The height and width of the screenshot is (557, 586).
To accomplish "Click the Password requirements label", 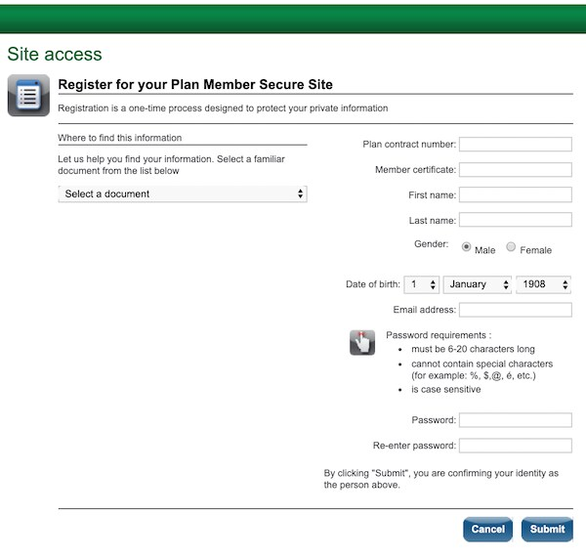I will point(439,335).
